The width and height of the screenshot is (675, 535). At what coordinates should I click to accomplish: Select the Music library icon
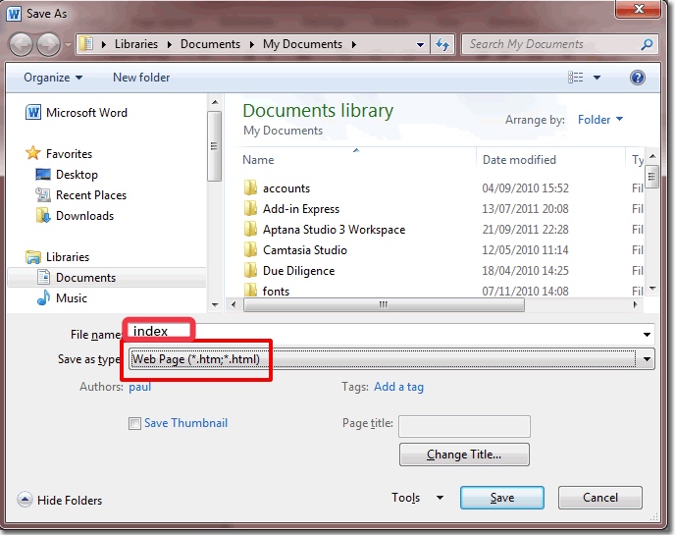(x=43, y=298)
